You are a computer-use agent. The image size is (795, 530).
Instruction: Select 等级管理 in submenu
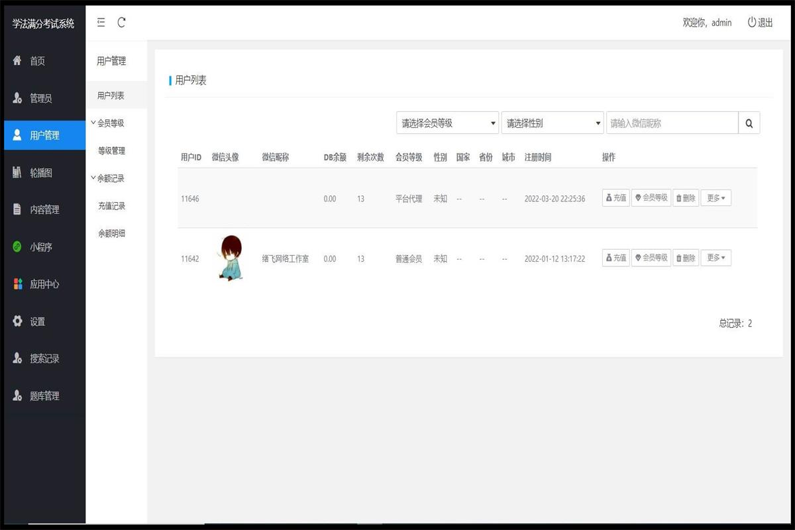[112, 151]
